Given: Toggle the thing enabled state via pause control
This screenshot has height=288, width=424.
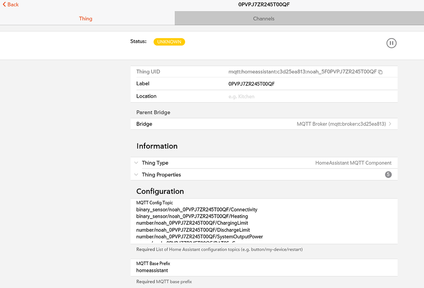Looking at the screenshot, I should click(x=391, y=43).
